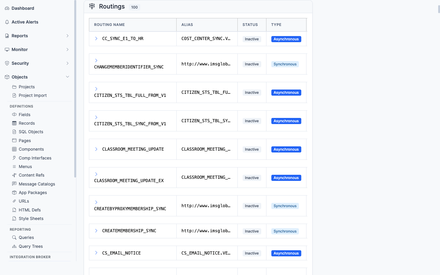Screen dimensions: 440x275
Task: Click the Message Catalogs icon
Action: pos(14,184)
